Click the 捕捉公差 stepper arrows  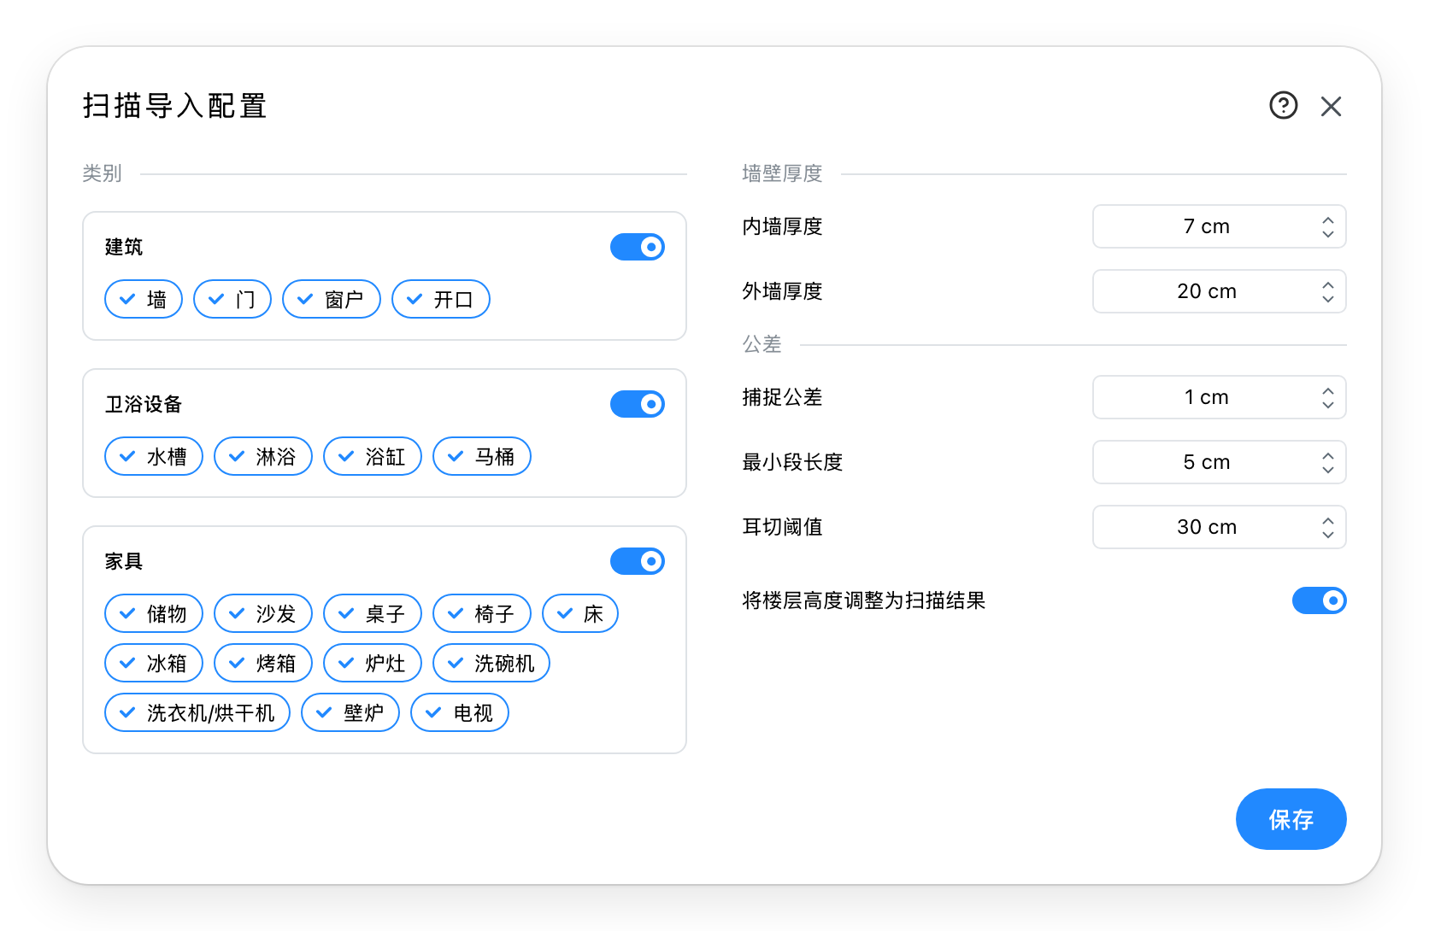1327,397
